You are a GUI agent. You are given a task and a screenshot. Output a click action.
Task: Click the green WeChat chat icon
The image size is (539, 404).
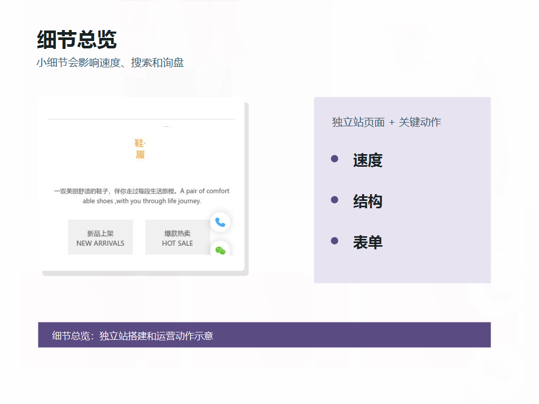pos(221,250)
